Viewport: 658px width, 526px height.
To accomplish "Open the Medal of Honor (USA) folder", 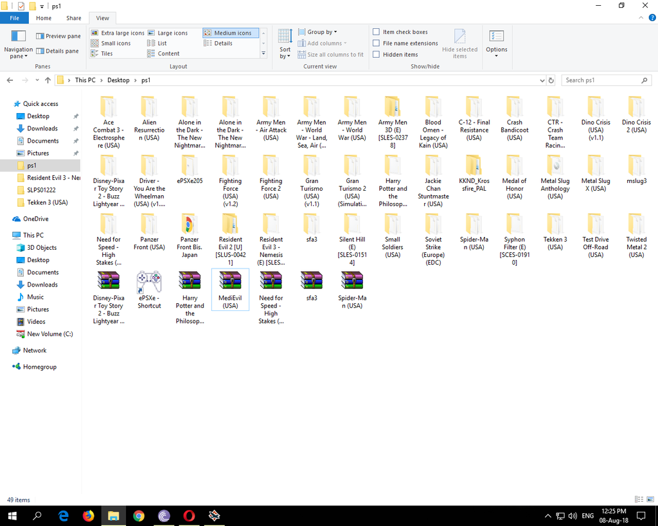I will 514,177.
